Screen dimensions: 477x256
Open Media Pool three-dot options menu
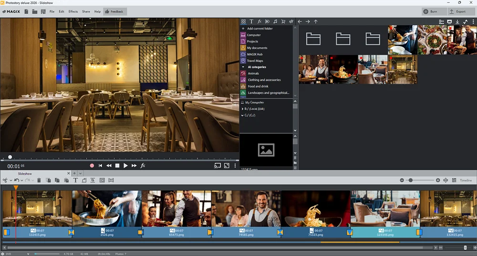click(473, 21)
